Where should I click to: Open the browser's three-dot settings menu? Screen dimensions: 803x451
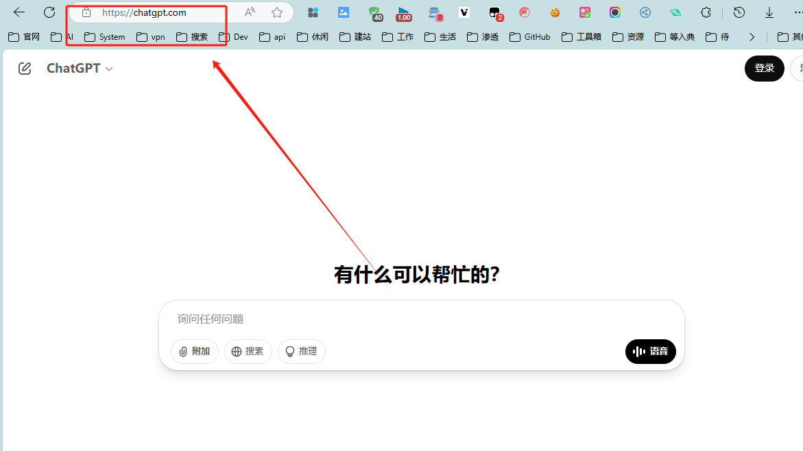[798, 13]
